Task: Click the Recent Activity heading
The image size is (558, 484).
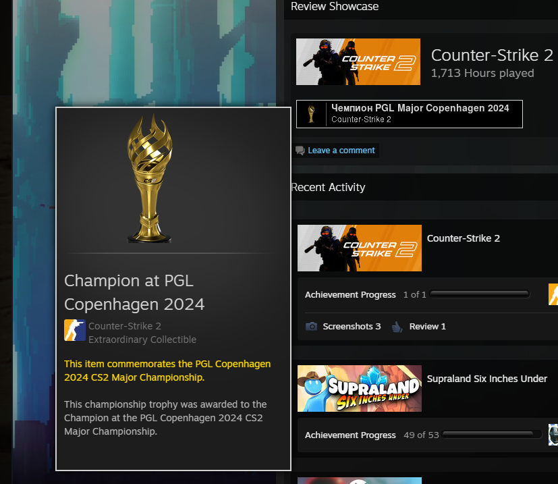Action: coord(328,187)
